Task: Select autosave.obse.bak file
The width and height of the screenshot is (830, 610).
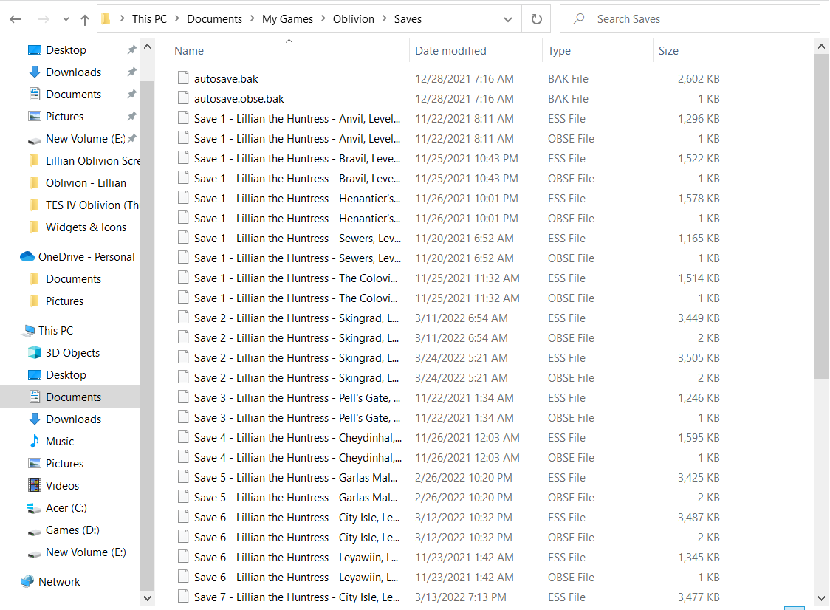Action: tap(239, 99)
